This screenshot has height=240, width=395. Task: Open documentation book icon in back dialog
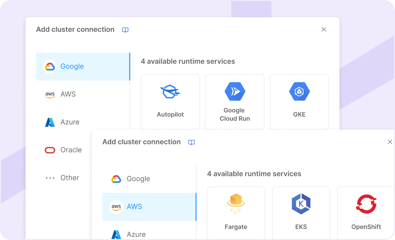point(125,30)
